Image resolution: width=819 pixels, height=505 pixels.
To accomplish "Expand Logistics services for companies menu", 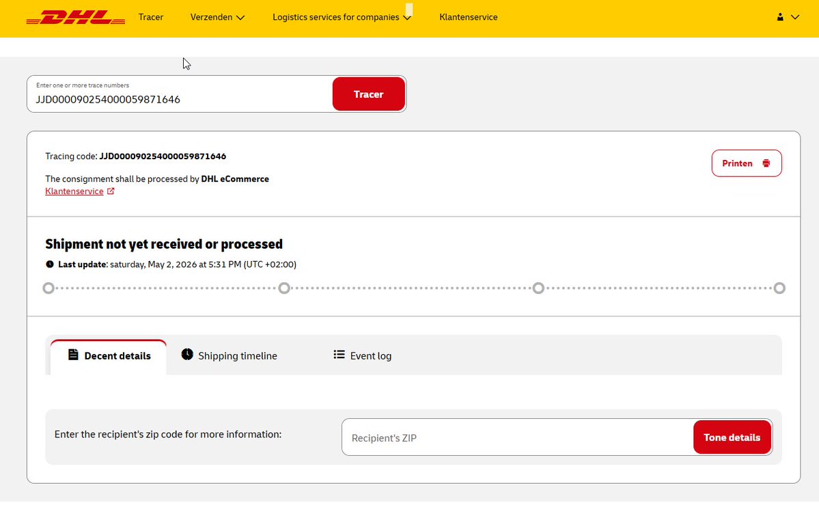I will coord(342,17).
